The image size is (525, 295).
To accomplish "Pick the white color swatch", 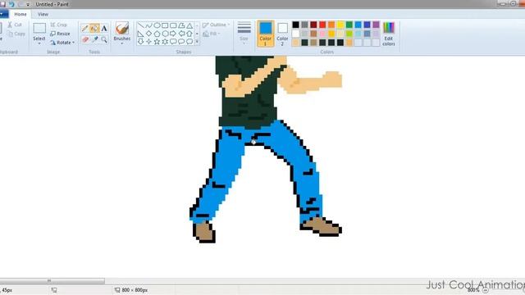I will point(295,34).
